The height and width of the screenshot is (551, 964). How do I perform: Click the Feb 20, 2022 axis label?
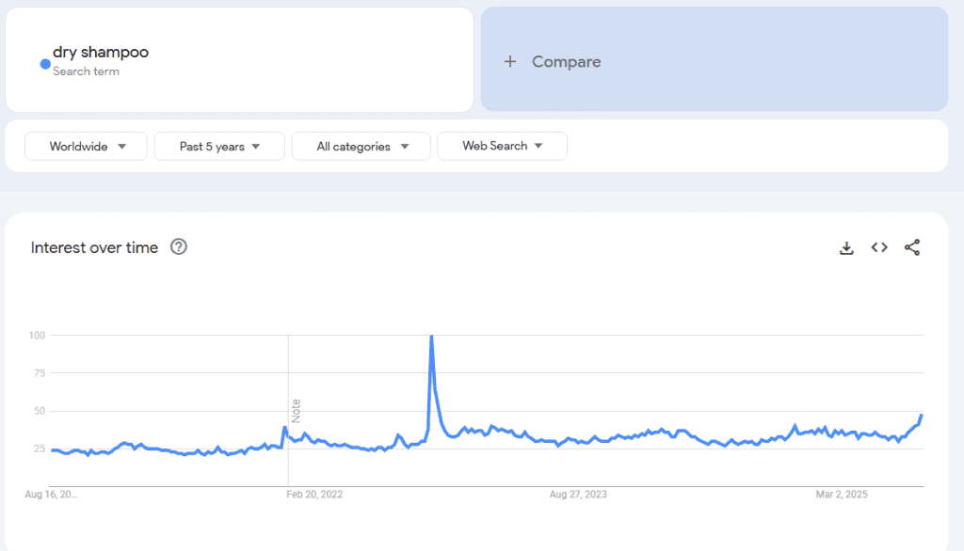[x=313, y=494]
